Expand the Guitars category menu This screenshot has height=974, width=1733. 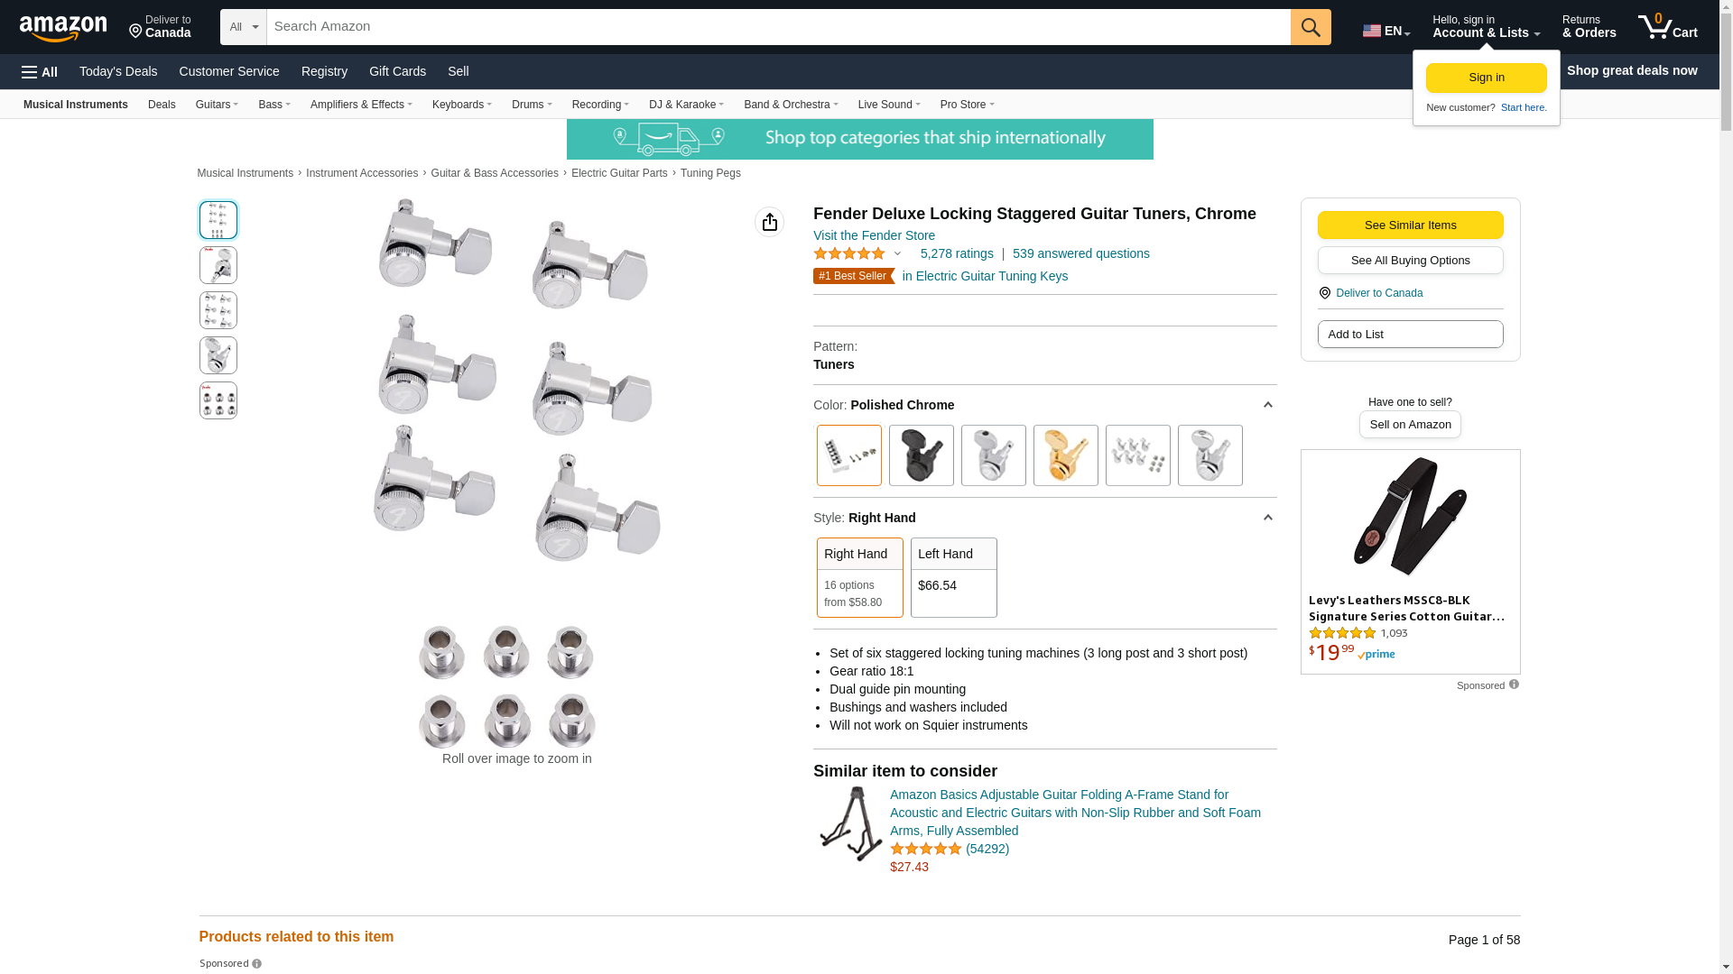(x=217, y=105)
